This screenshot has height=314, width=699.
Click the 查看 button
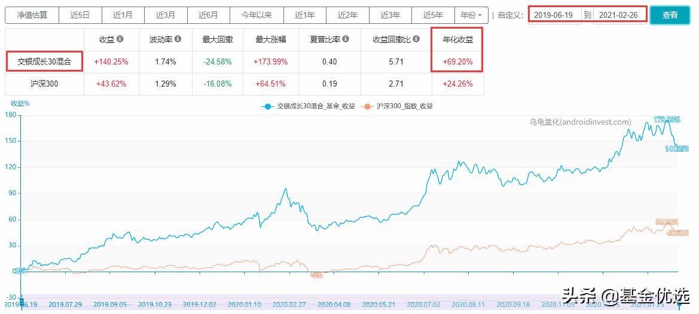pyautogui.click(x=670, y=15)
